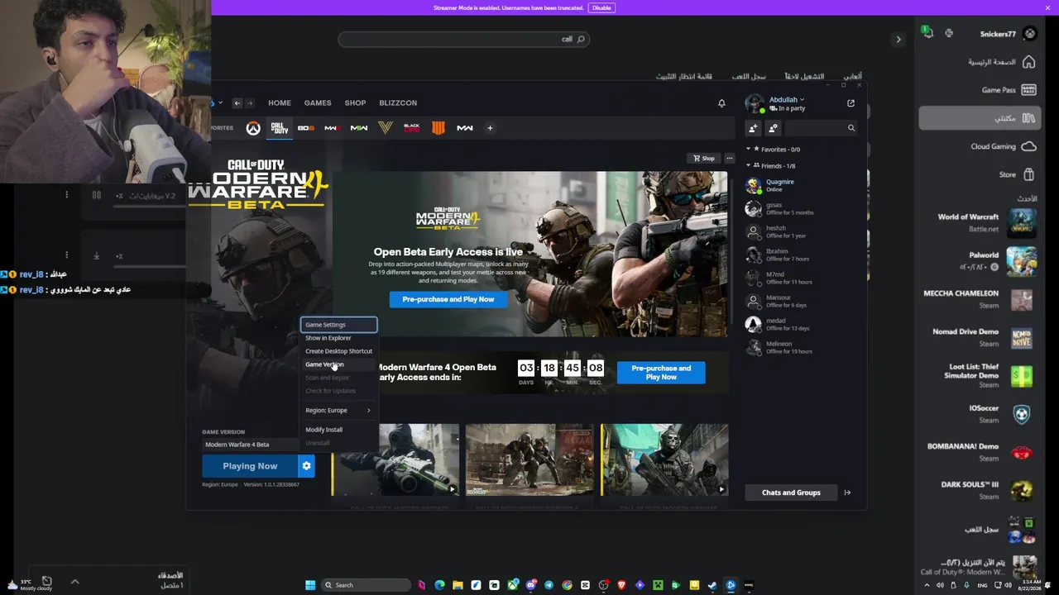Open the yellow Vanguard V icon

tap(385, 128)
